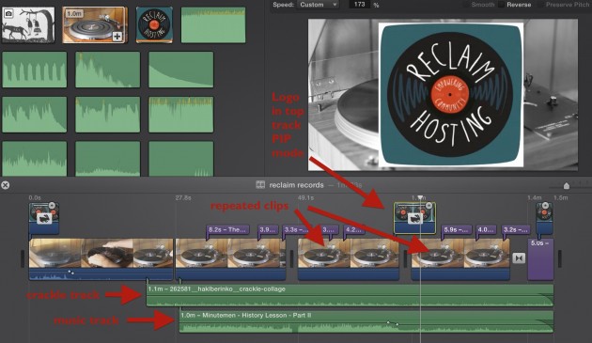Select the 1.0m turntable clip thumbnail
592x343 pixels.
click(95, 25)
